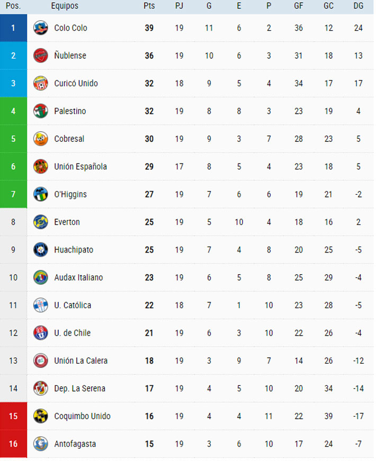Click the Huachipato crest icon
The height and width of the screenshot is (461, 376).
(x=40, y=250)
